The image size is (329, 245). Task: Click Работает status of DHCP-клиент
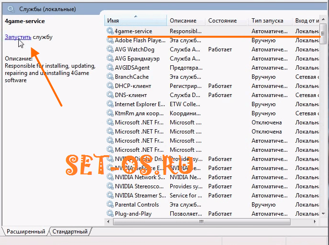click(220, 86)
